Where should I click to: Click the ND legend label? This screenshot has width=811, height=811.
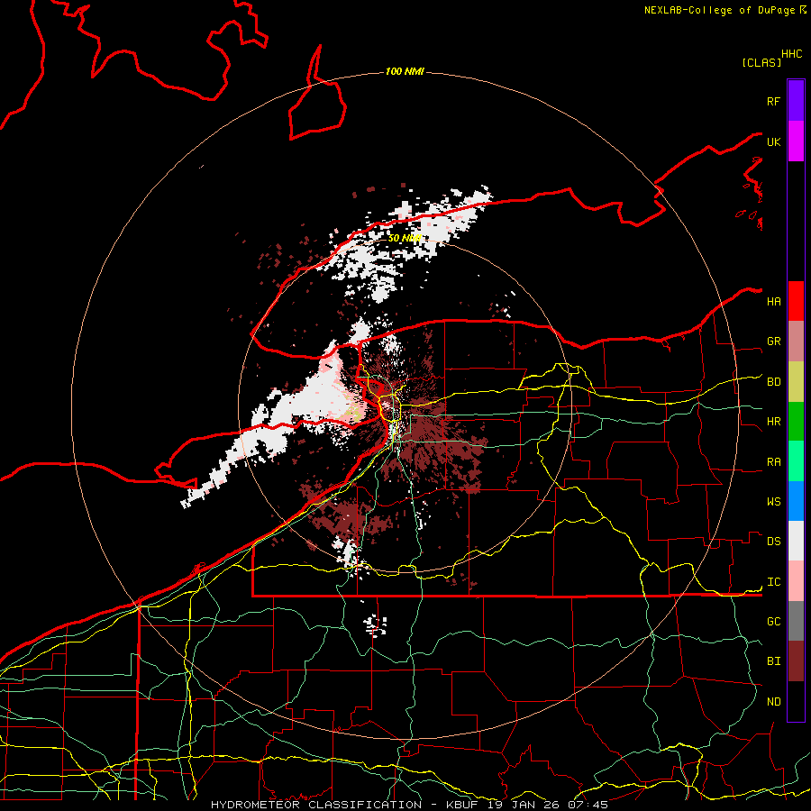(773, 701)
